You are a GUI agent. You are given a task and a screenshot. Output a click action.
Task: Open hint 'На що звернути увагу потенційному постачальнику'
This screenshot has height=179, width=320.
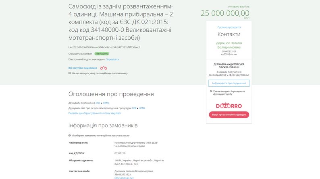(x=100, y=73)
